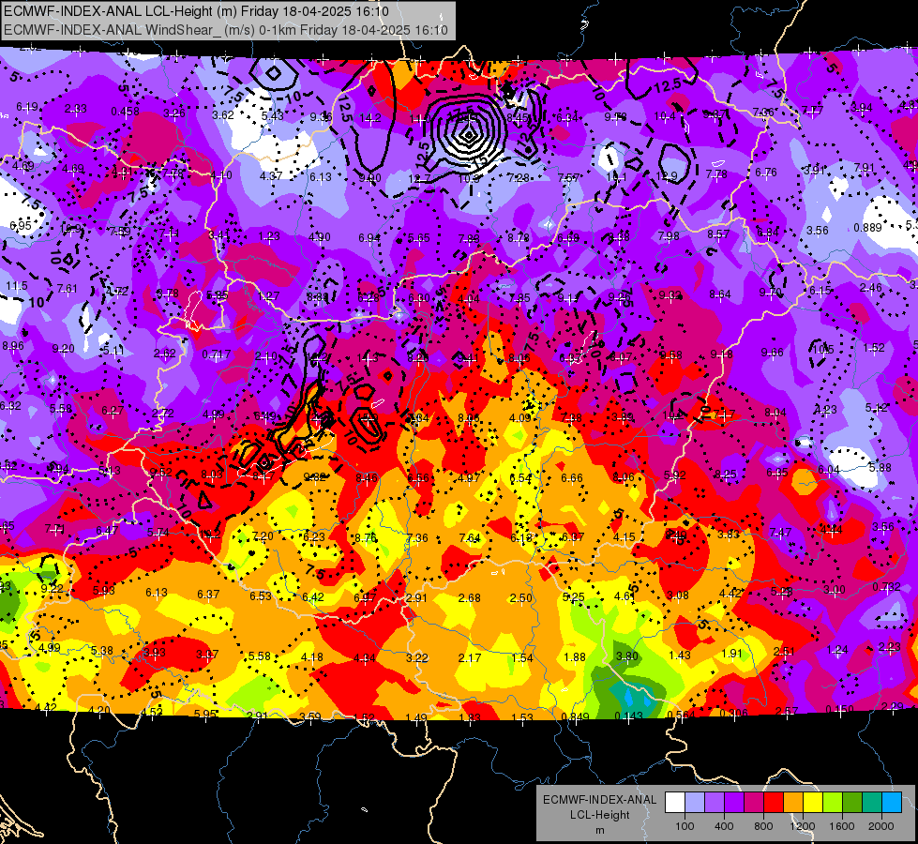
Task: Click the LCL-Height title line at top
Action: (x=196, y=11)
